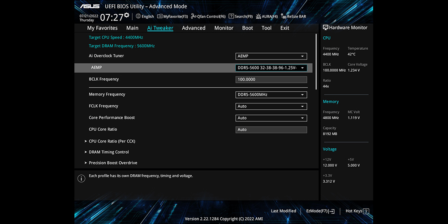This screenshot has width=448, height=224.
Task: Open MyFavorite(F3) from the top toolbar
Action: point(172,17)
